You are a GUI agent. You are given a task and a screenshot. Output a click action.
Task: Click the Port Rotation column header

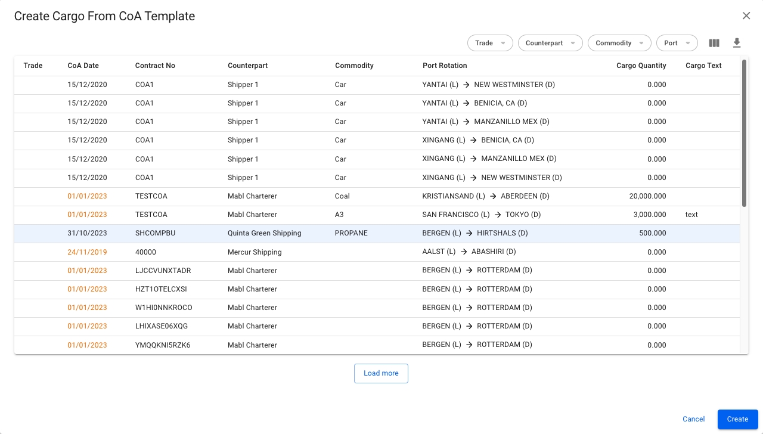coord(445,66)
